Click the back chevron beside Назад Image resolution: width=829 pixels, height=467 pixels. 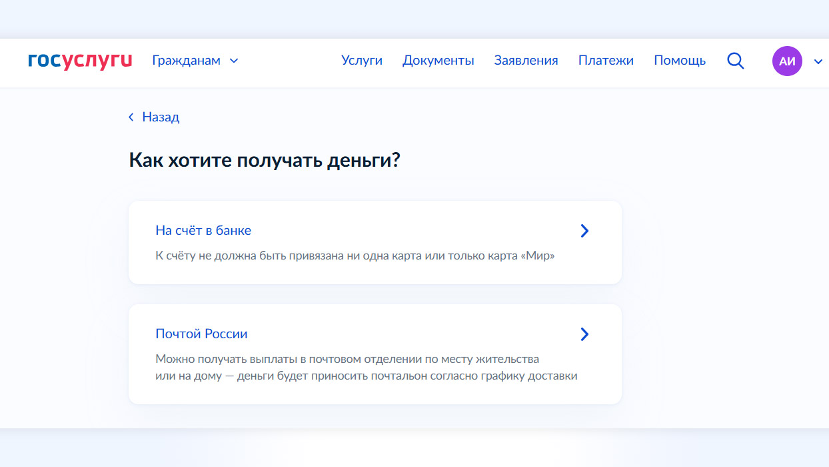pos(131,117)
